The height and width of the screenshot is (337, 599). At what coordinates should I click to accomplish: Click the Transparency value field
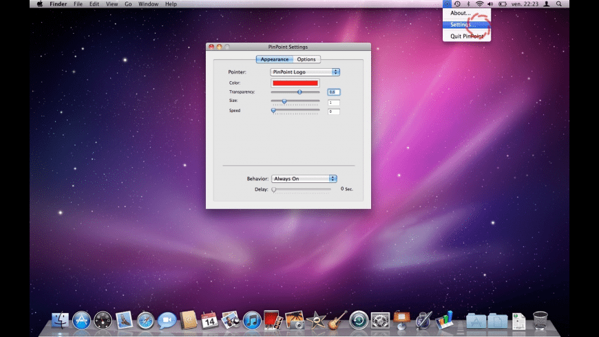tap(333, 92)
